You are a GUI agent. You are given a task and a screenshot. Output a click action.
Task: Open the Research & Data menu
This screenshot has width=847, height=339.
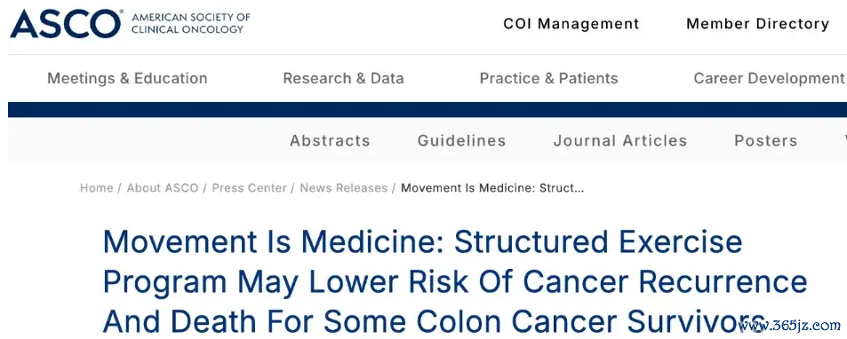pos(343,78)
